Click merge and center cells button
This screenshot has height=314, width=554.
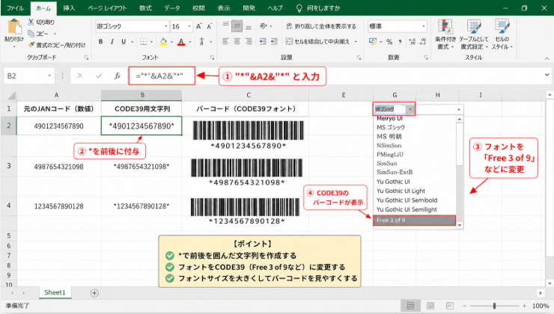click(317, 42)
